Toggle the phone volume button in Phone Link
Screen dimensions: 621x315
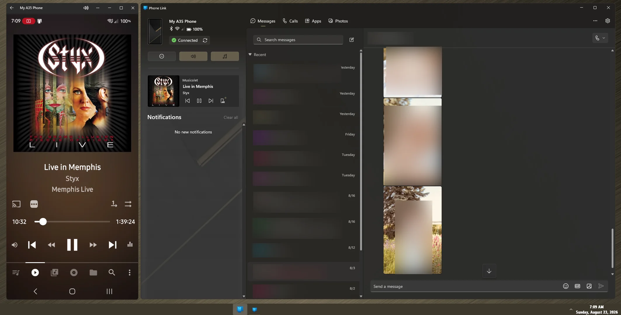point(193,56)
